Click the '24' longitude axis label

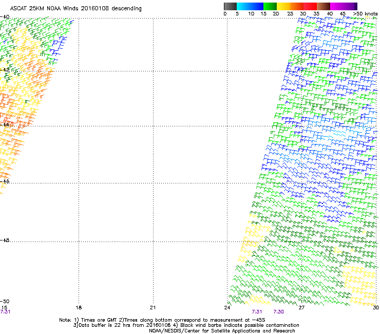[227, 308]
